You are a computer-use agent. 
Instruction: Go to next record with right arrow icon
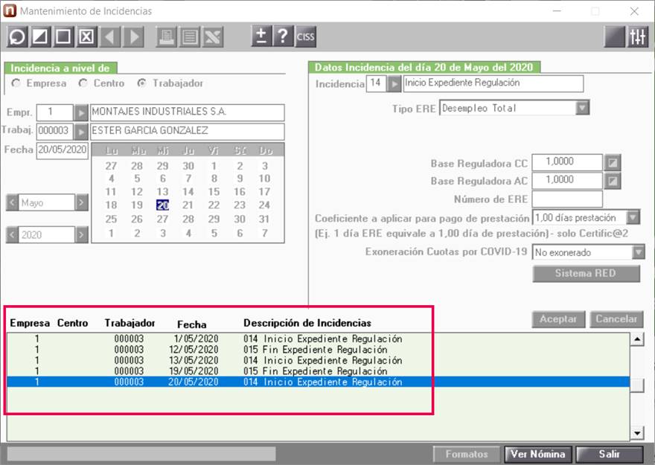tap(134, 36)
